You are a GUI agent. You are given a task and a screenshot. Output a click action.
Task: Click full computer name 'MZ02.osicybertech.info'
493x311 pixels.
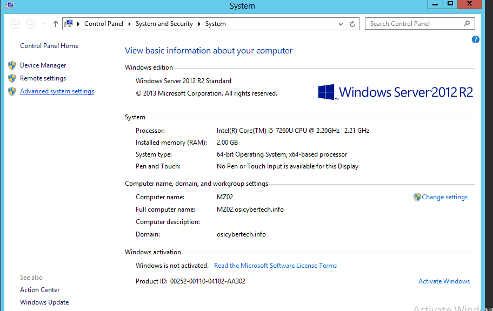[x=250, y=209]
